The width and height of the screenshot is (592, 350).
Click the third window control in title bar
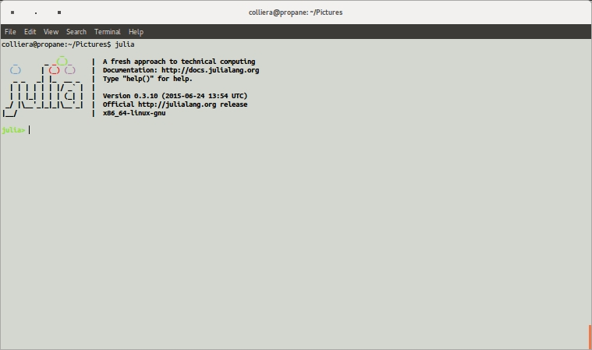(59, 12)
